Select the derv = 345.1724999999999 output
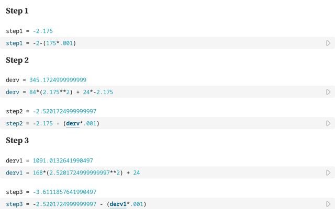This screenshot has width=335, height=209. pos(46,80)
